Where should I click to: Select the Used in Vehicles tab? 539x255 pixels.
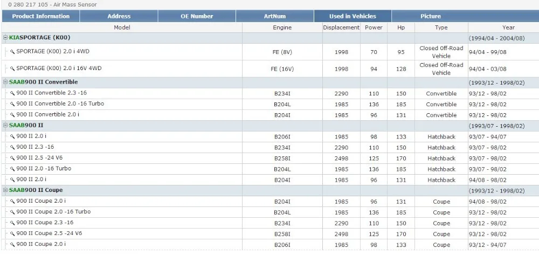pos(353,16)
